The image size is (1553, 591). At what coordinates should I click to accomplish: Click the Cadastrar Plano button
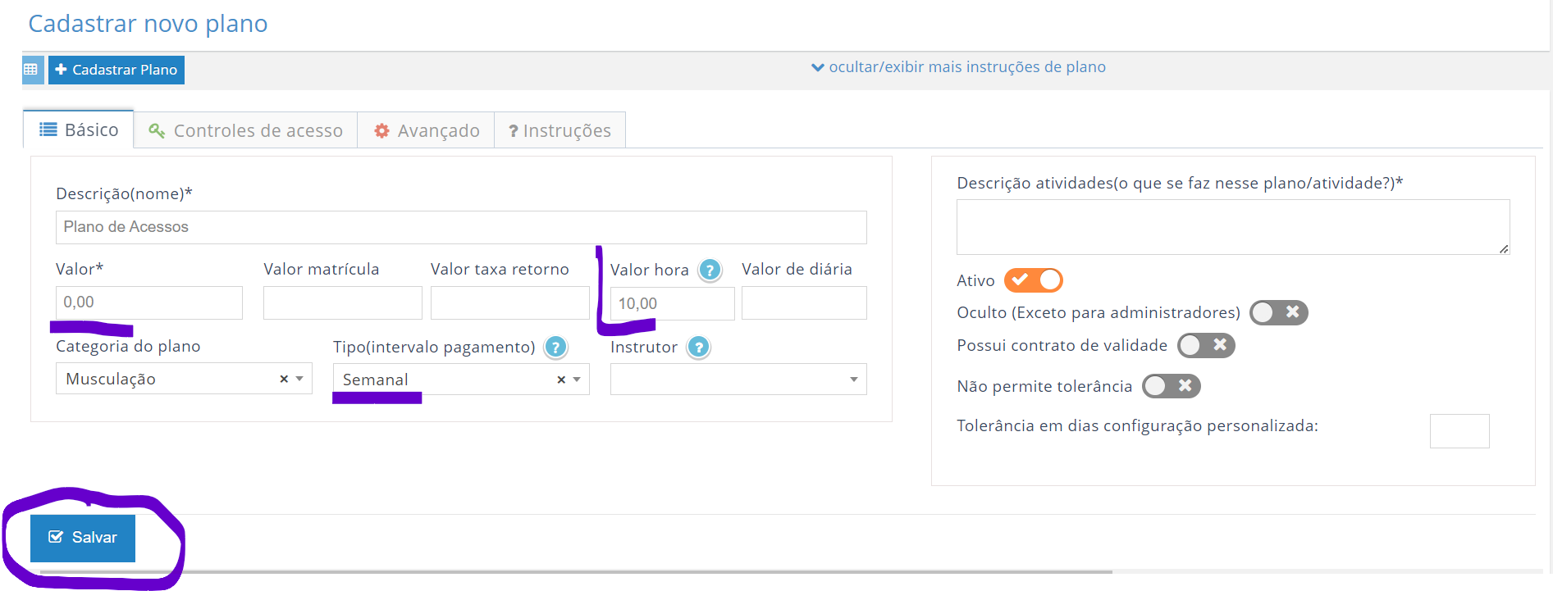[x=116, y=70]
